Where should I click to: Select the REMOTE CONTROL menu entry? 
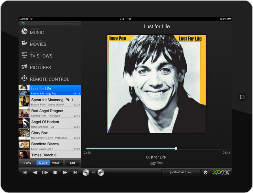click(x=50, y=78)
